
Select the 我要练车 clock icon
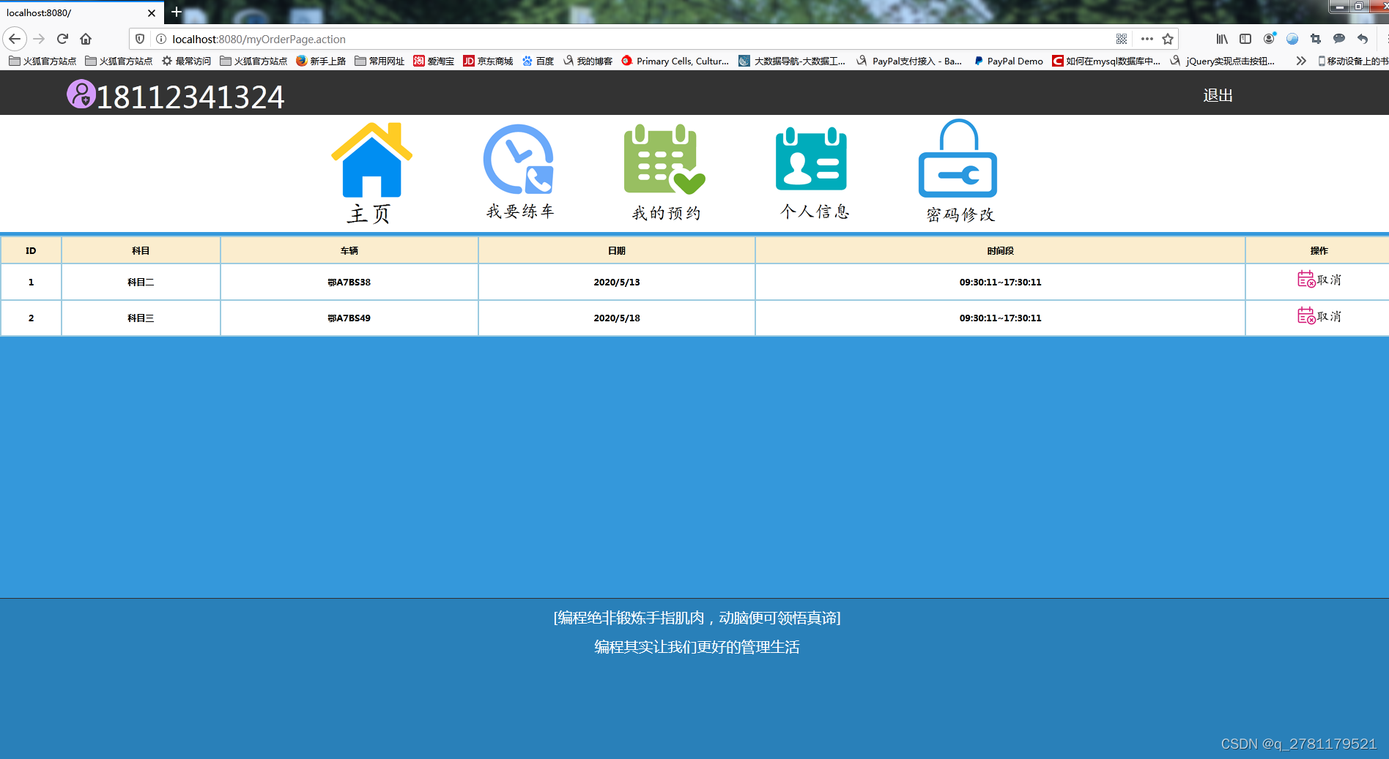pos(518,160)
